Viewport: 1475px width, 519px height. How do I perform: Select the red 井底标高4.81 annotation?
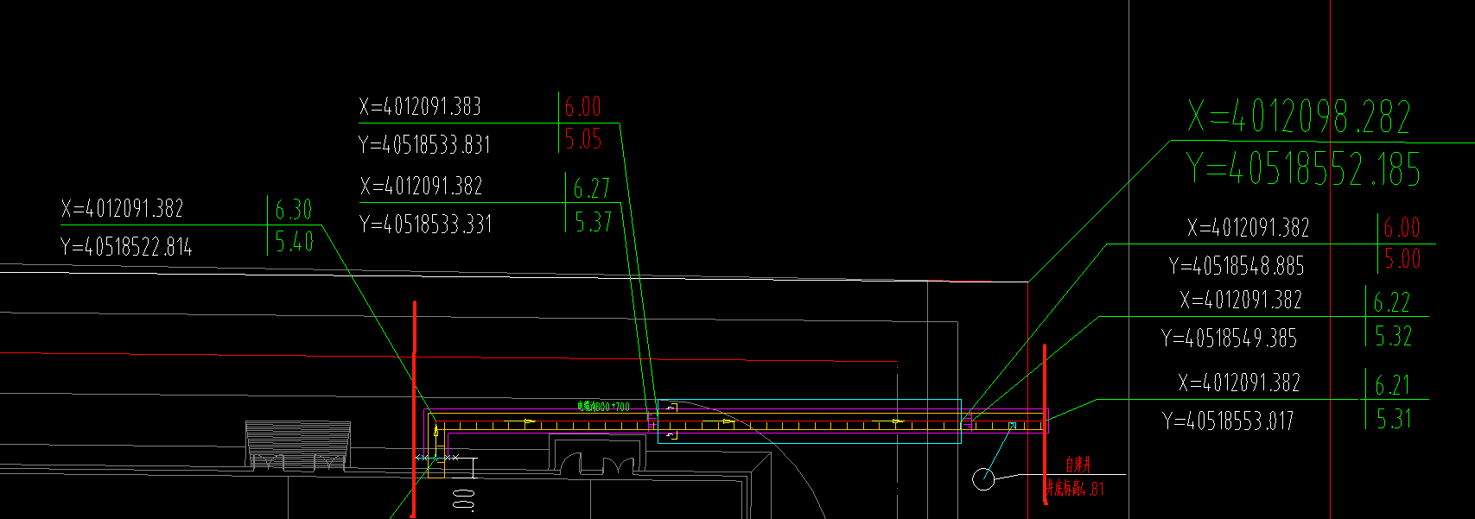click(x=1074, y=489)
